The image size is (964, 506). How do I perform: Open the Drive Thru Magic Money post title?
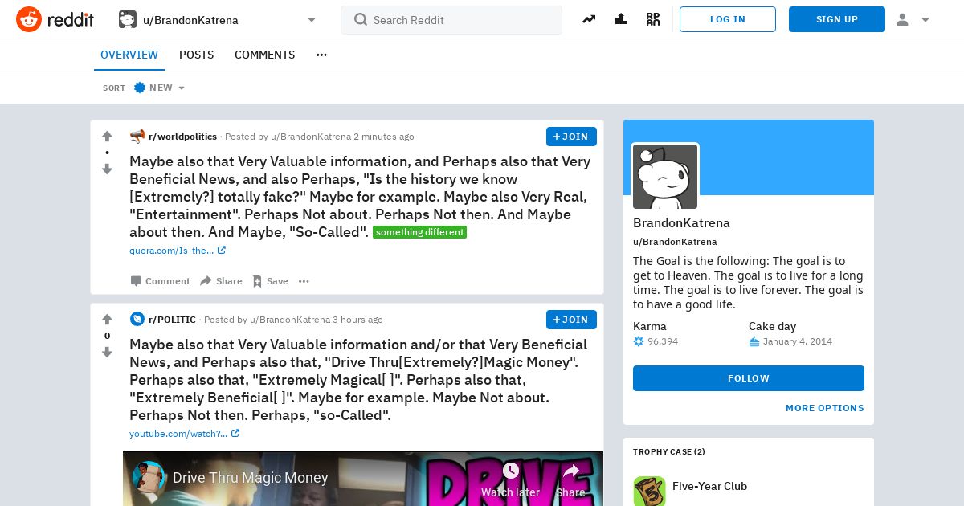(x=358, y=380)
